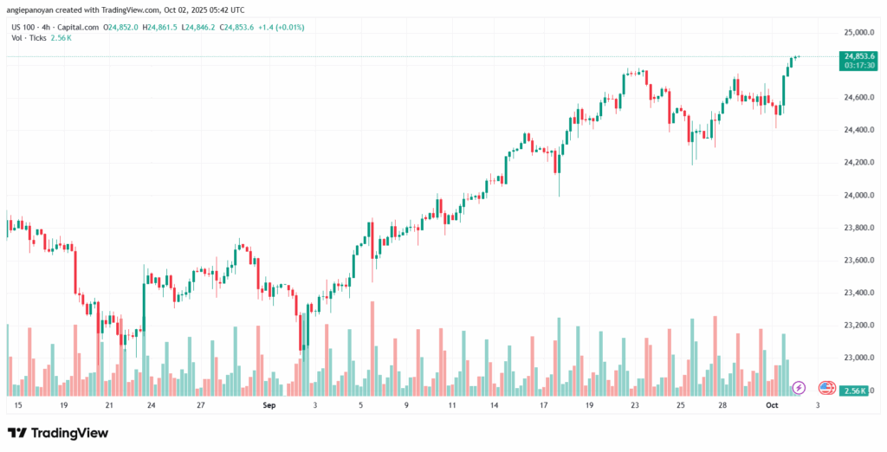Click the purple lightning bolt event icon
This screenshot has width=887, height=452.
[x=799, y=387]
